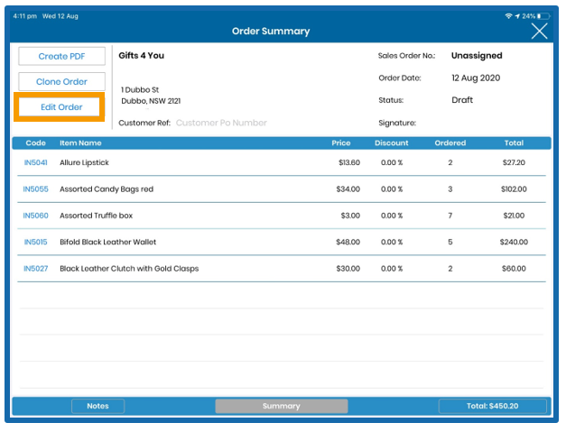Click the address line 1 Dubbo St
This screenshot has width=566, height=432.
pos(140,90)
